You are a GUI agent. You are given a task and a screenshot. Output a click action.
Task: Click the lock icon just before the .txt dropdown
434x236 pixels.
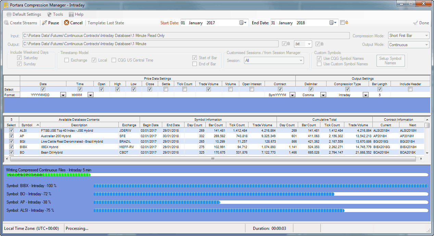click(288, 44)
